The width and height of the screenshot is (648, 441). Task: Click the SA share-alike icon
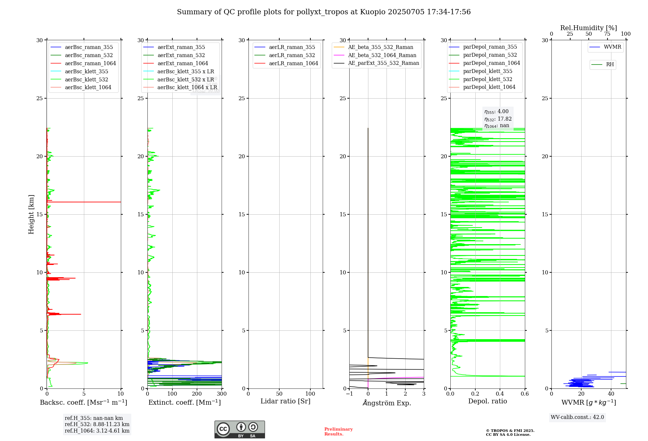tap(253, 427)
